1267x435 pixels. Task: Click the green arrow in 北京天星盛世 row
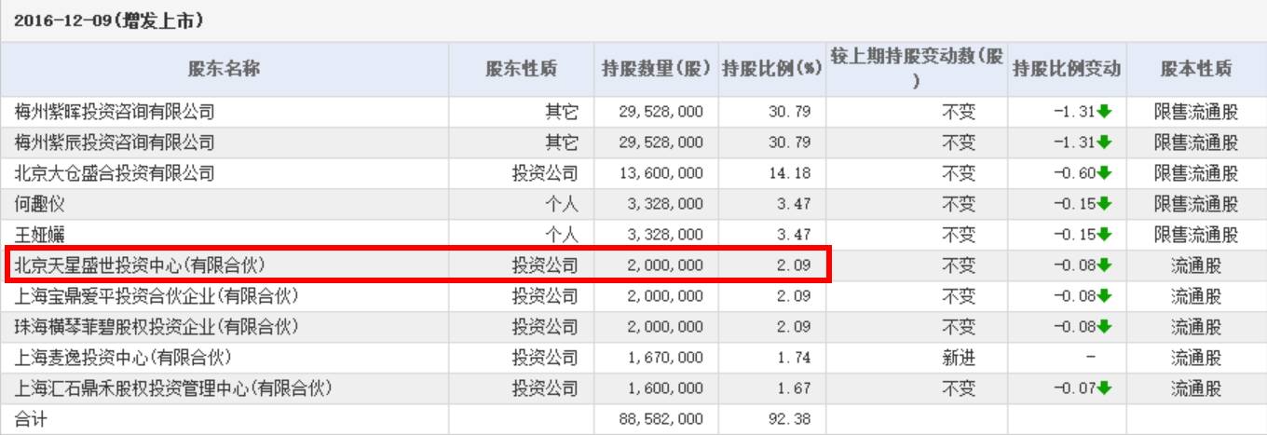[1105, 265]
